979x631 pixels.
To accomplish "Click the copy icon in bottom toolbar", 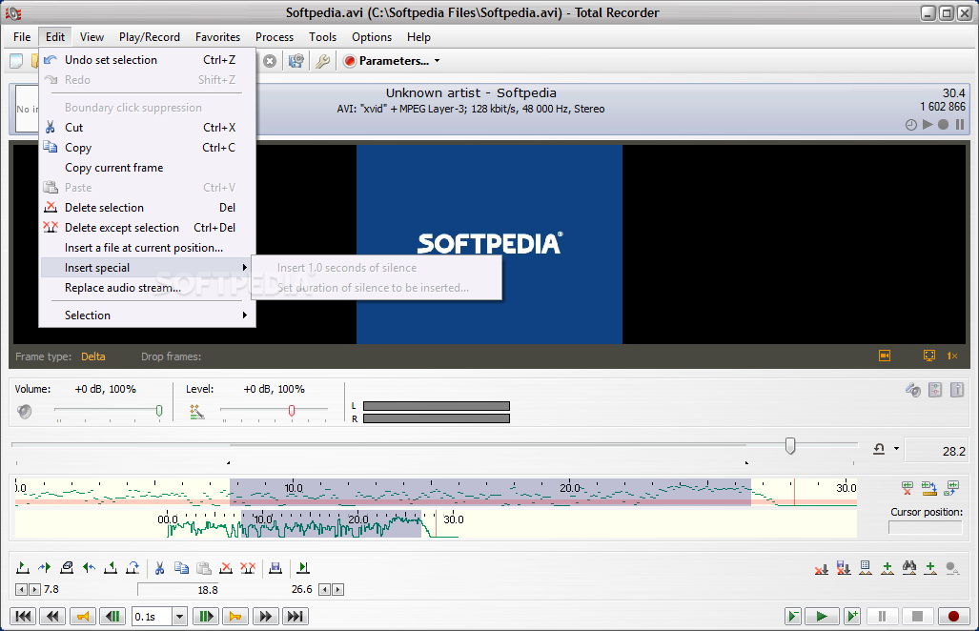I will pos(182,567).
